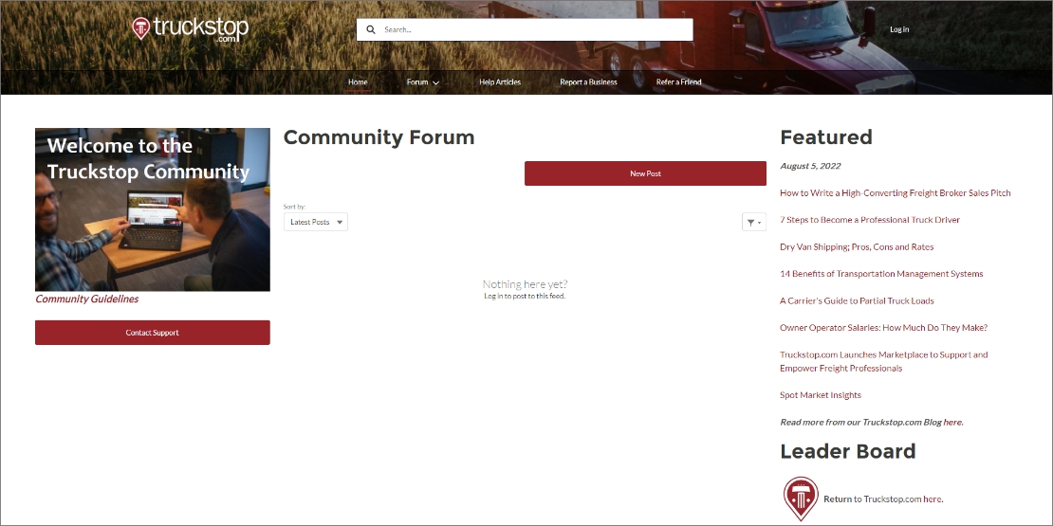Click the Community Forum heading

coord(379,136)
